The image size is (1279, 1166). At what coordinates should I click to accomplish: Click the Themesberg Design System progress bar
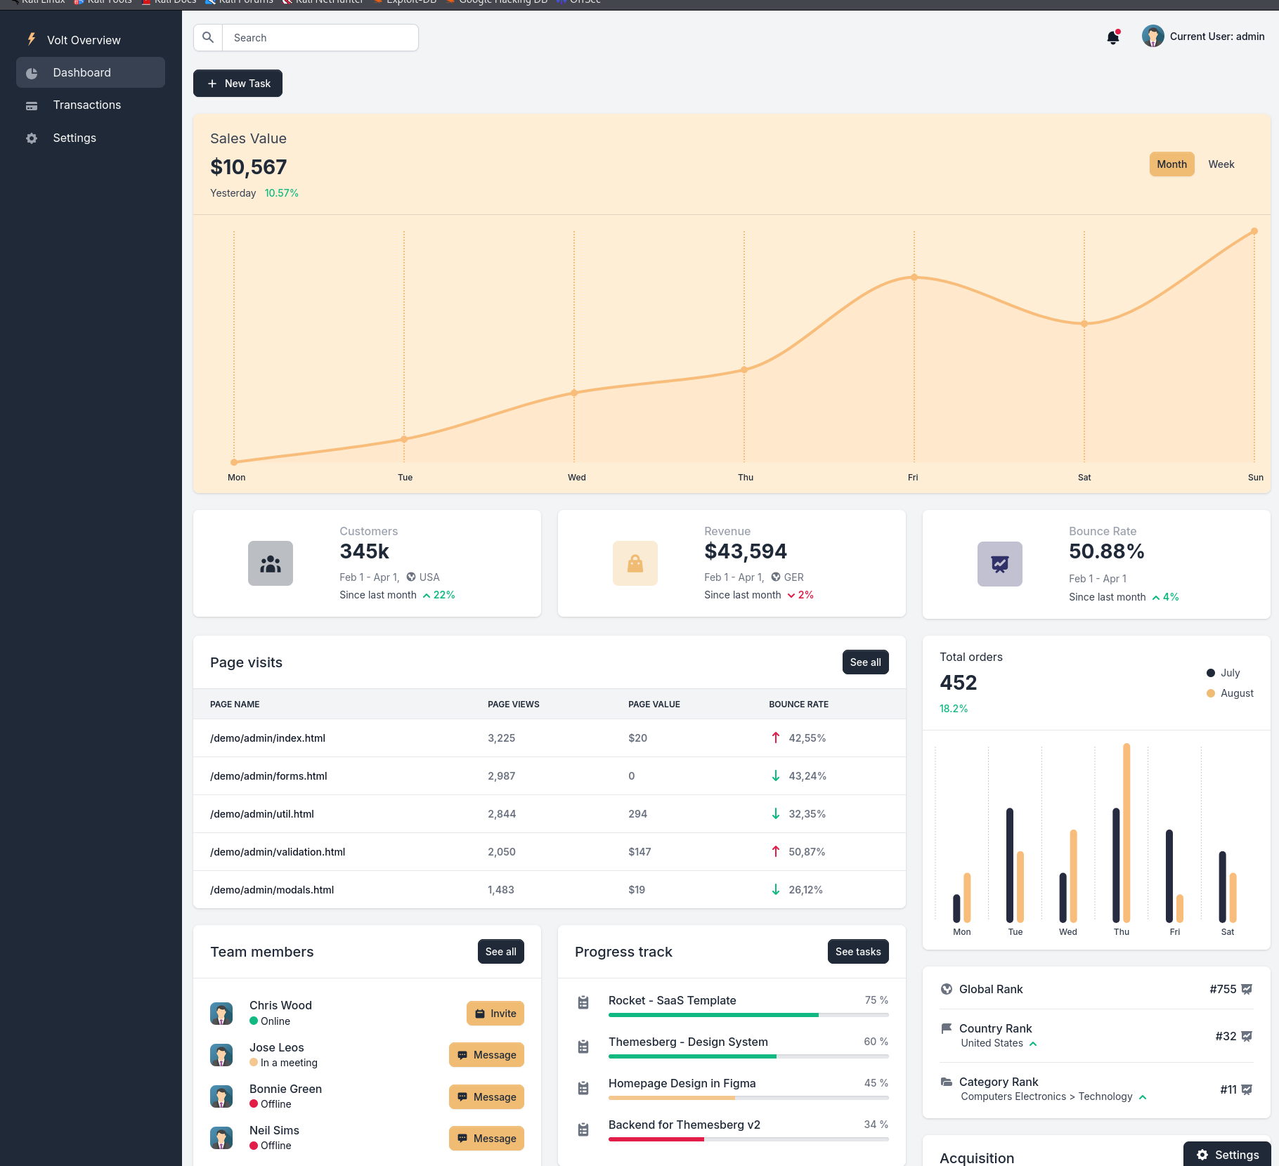tap(748, 1056)
